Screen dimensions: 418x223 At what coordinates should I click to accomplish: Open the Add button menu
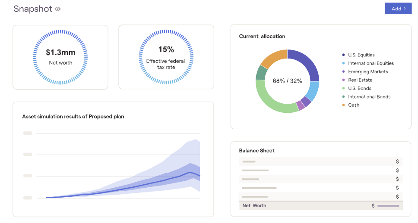tap(398, 9)
